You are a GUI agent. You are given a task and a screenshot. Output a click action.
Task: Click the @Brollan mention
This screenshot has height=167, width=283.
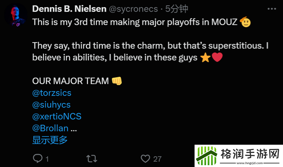pos(50,128)
